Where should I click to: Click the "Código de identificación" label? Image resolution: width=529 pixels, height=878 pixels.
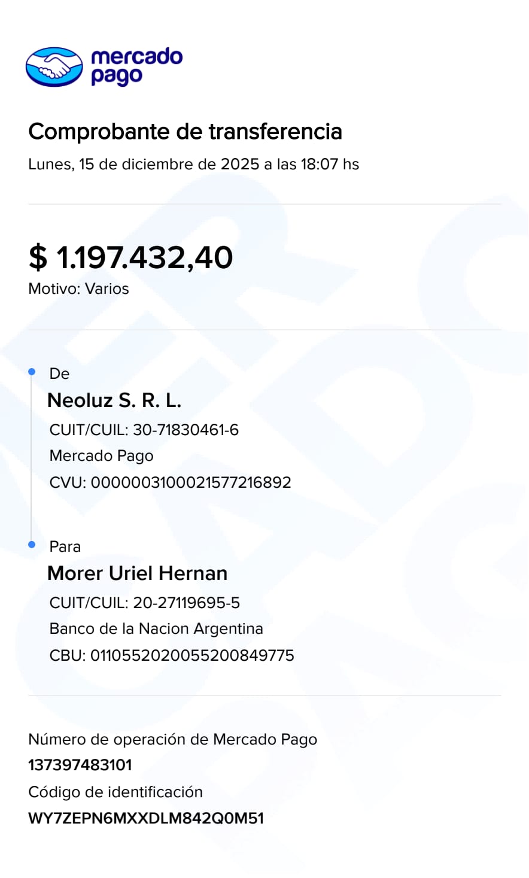click(115, 792)
